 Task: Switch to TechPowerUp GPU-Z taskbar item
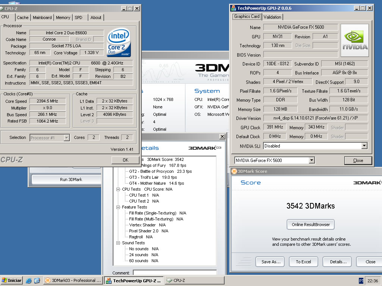134,281
